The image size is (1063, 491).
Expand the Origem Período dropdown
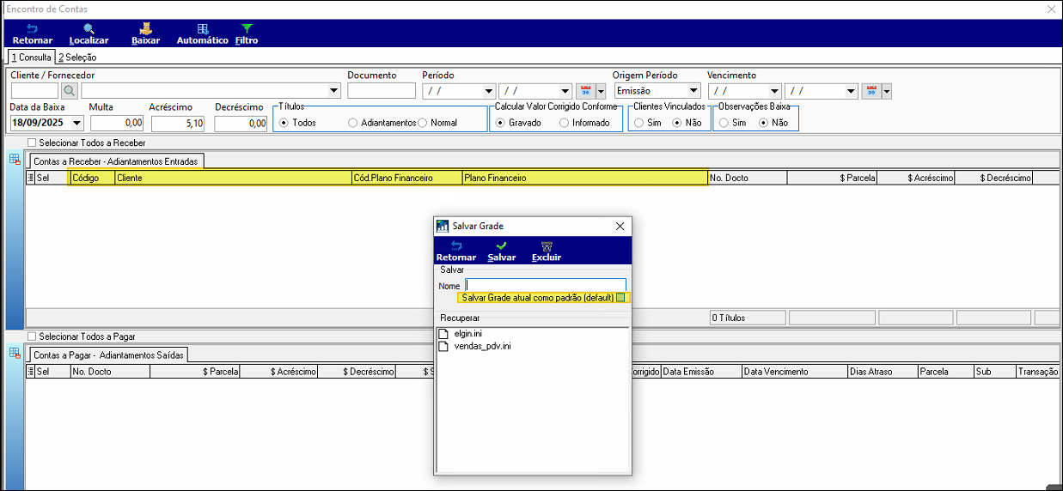(693, 91)
